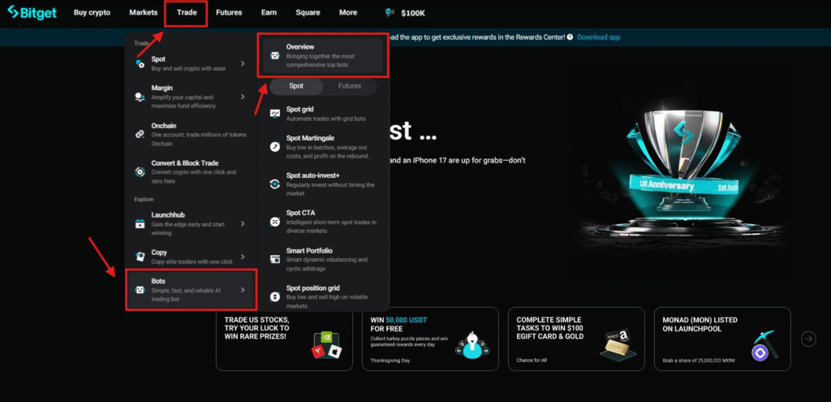Select the Spot bots toggle

tap(296, 85)
